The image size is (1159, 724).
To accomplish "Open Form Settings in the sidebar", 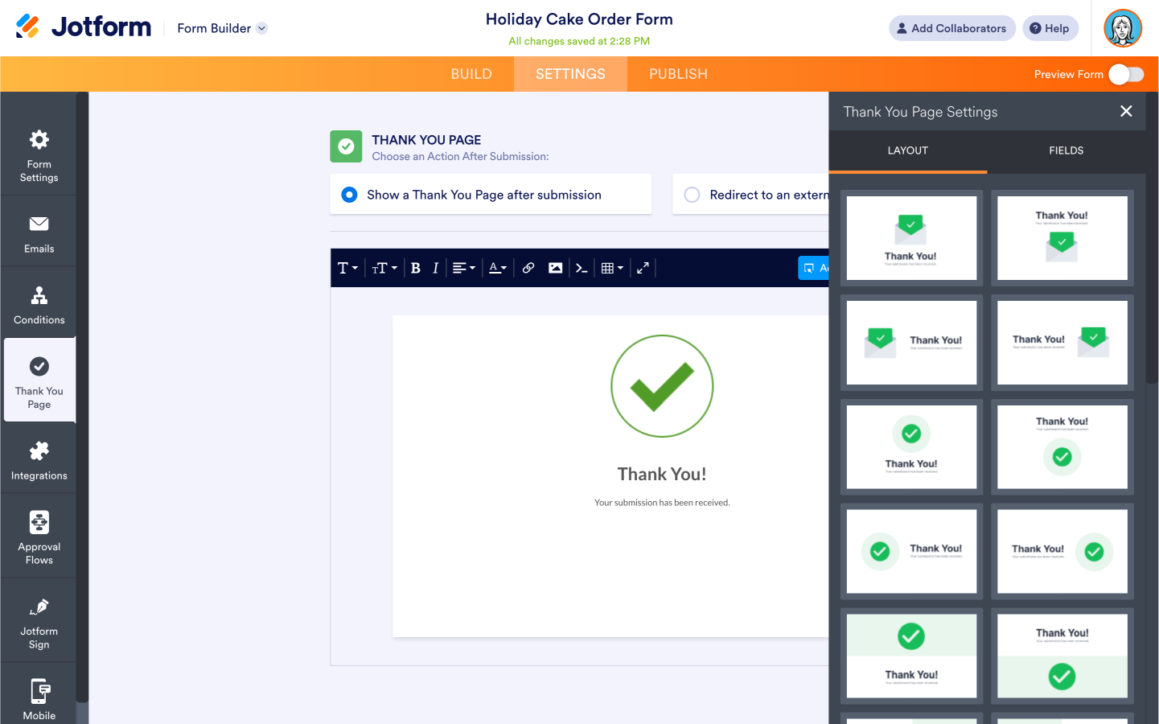I will coord(39,156).
